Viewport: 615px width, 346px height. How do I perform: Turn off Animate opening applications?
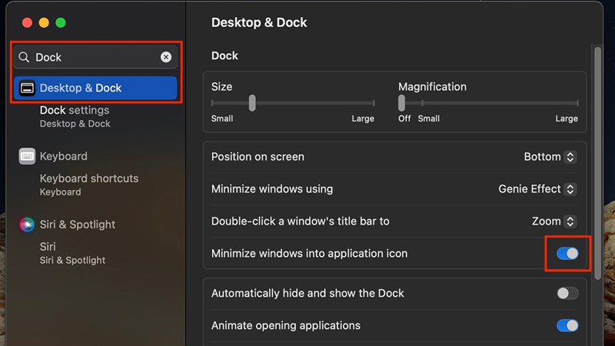[x=567, y=325]
